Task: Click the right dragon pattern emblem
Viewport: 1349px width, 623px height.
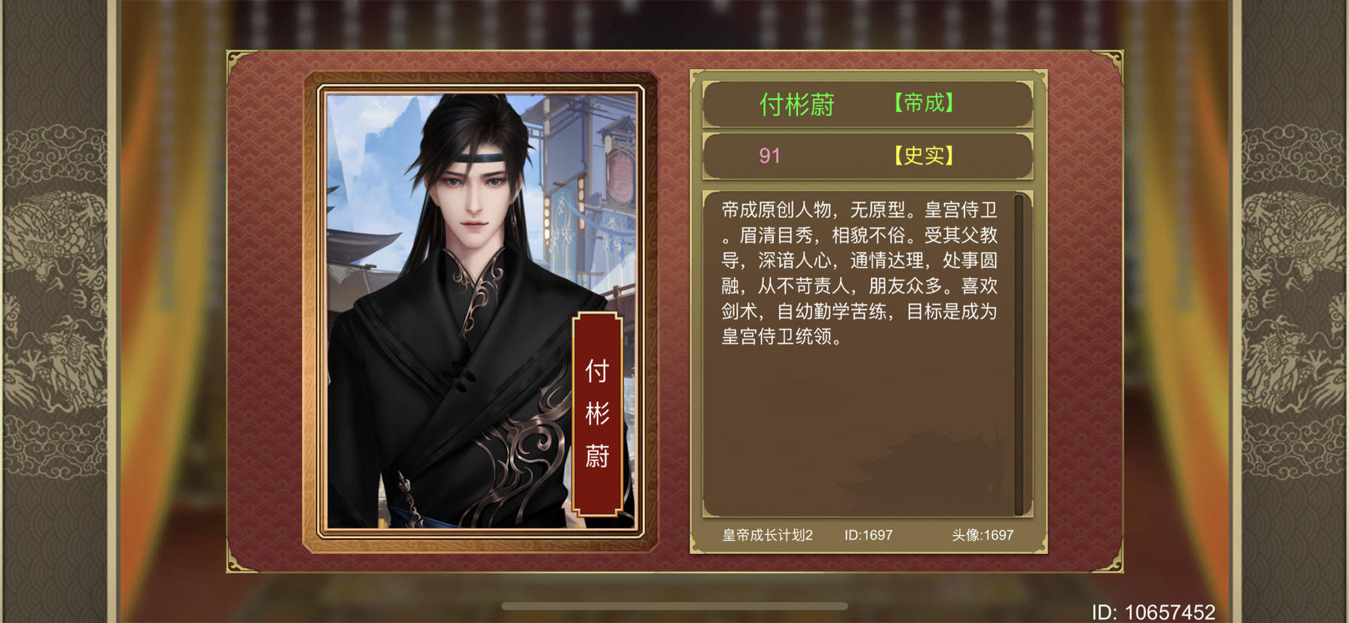Action: coord(1293,301)
